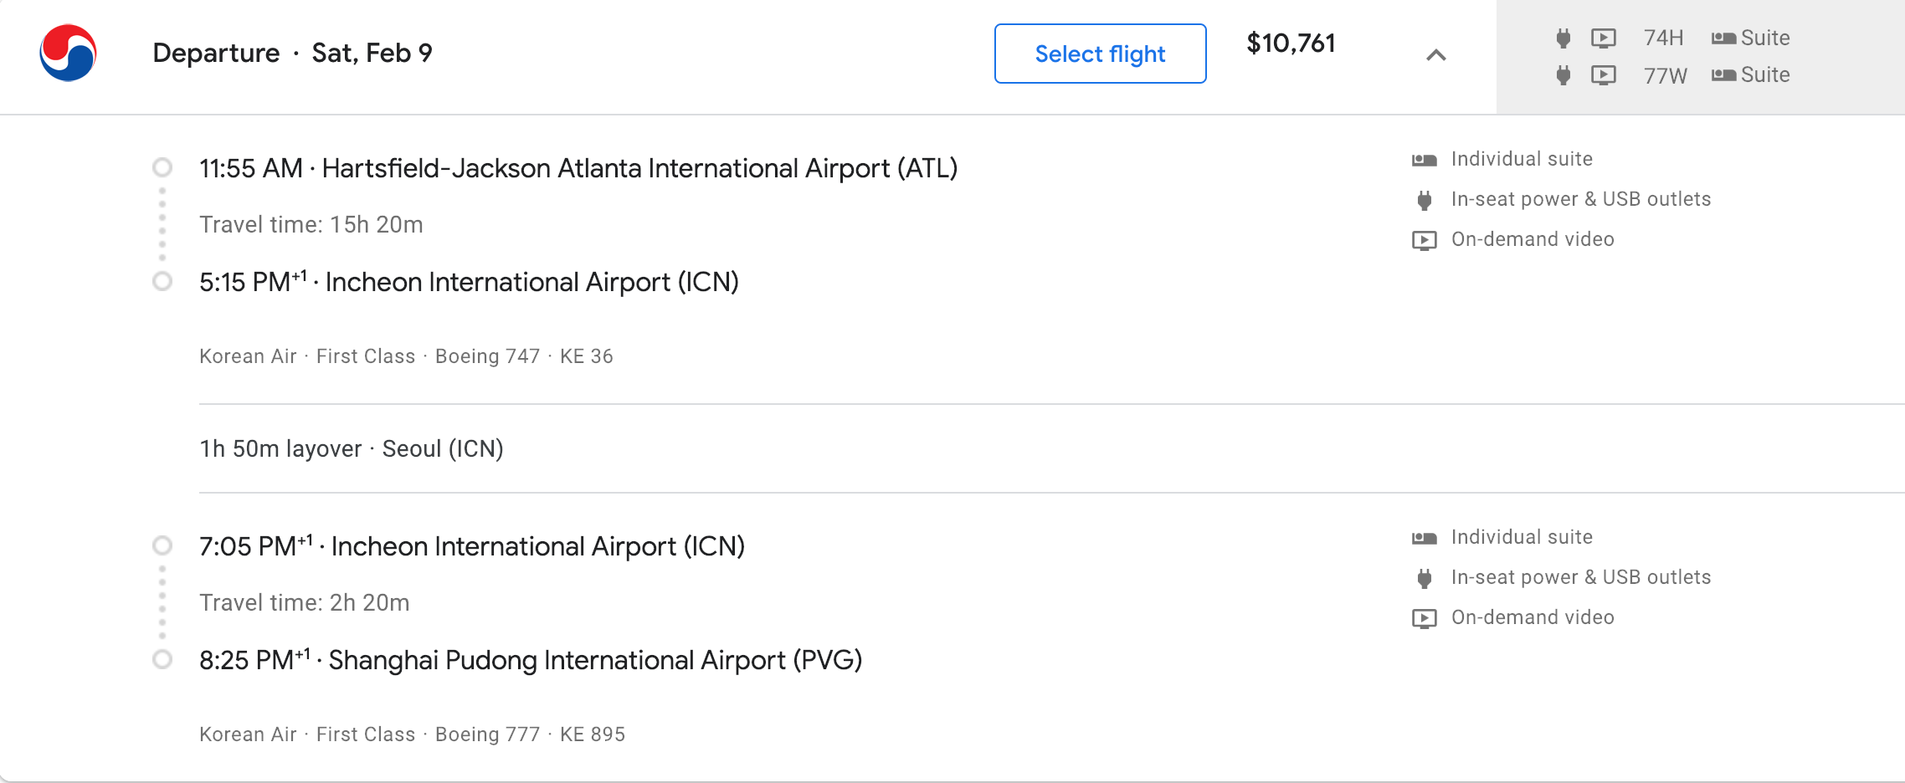Click the Suite bed icon beside 74H

tap(1723, 38)
